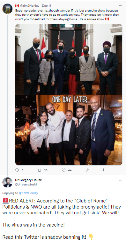Click the Dr Gregory House display name
126x240 pixels.
pyautogui.click(x=28, y=180)
